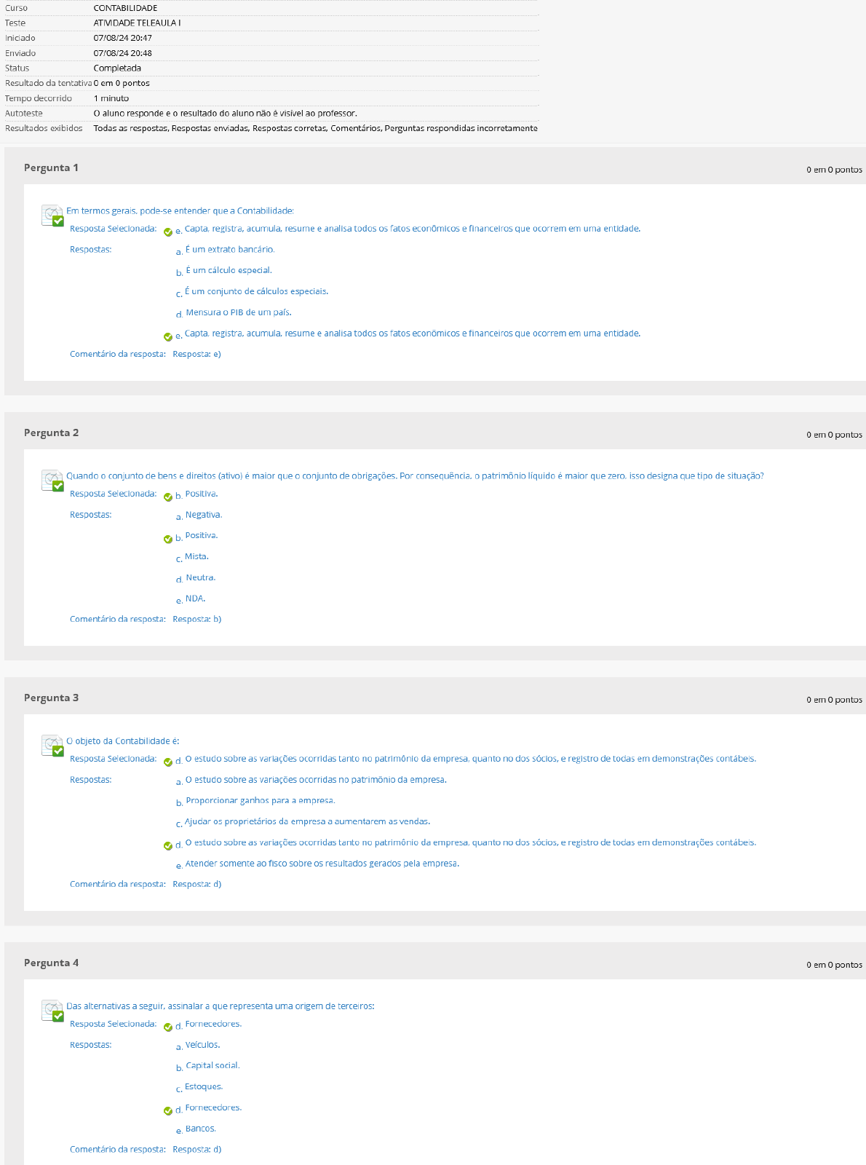Click green check beside option d in Pergunta 3 Respostas list

[168, 845]
